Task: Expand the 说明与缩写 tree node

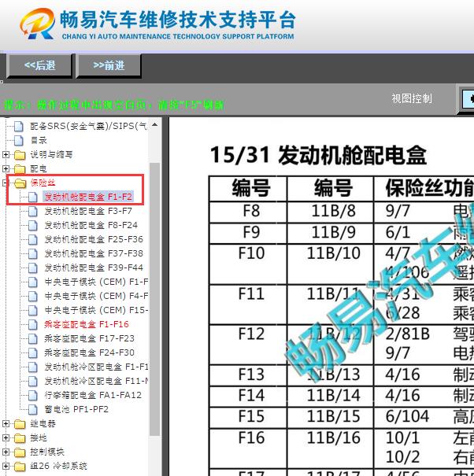Action: pyautogui.click(x=6, y=154)
